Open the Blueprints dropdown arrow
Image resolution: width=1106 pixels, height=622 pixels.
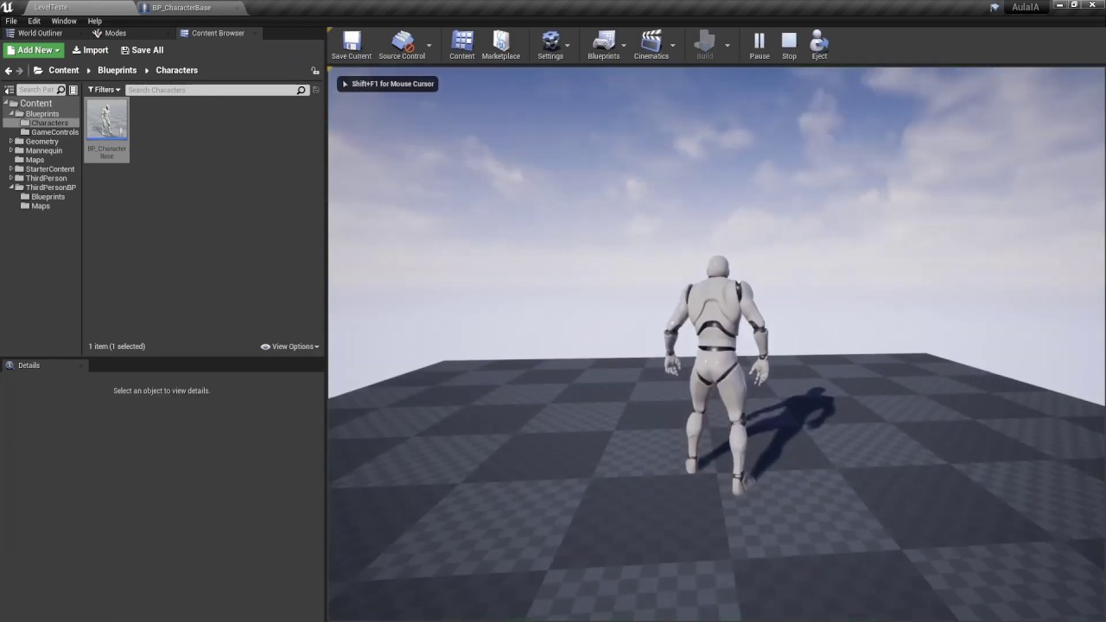pyautogui.click(x=624, y=45)
